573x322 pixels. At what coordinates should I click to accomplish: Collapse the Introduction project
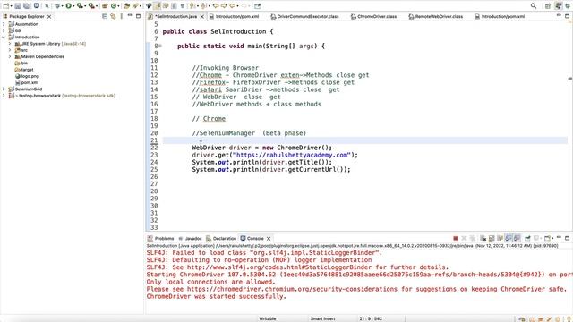pyautogui.click(x=4, y=38)
